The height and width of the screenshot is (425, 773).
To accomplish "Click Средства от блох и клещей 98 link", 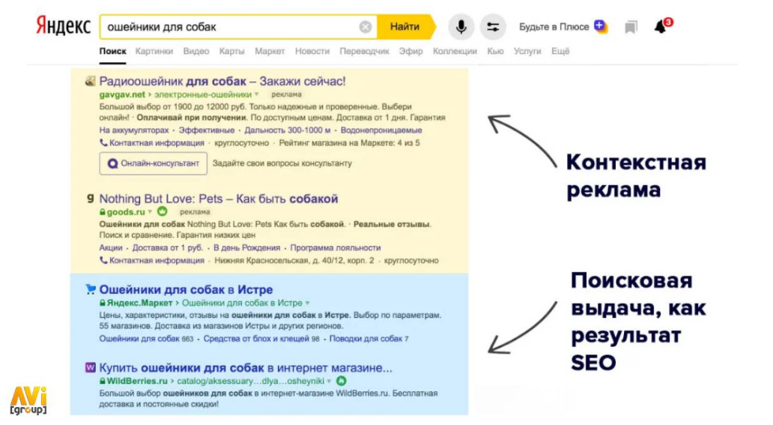I will (261, 339).
